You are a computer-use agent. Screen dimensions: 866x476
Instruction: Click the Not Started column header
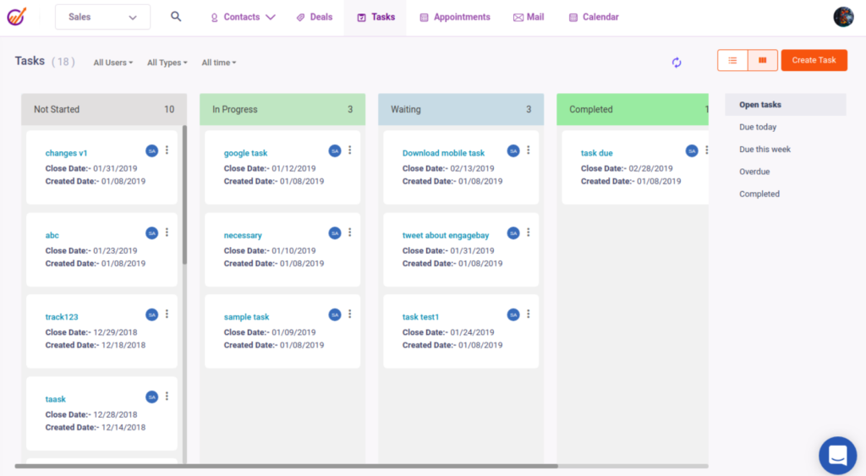(x=104, y=109)
